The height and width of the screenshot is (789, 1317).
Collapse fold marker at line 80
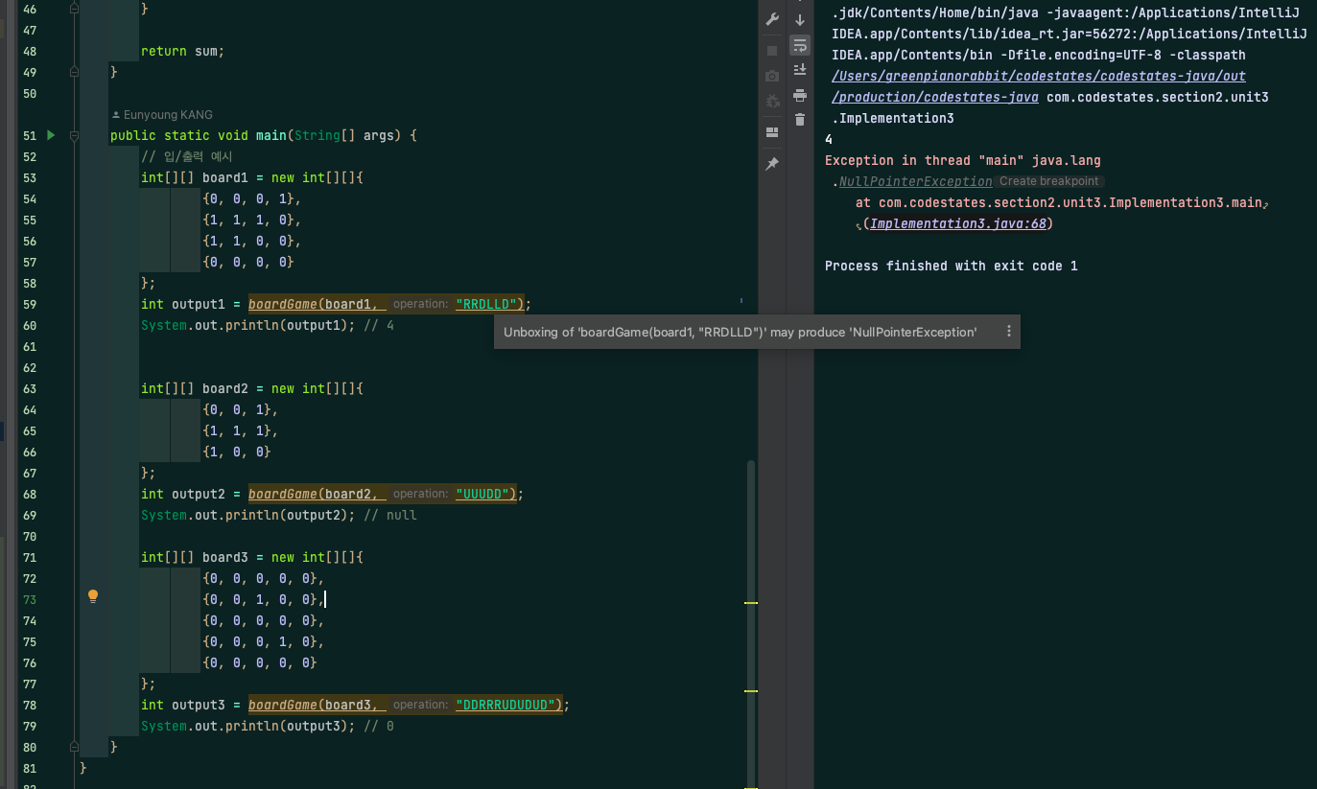74,747
